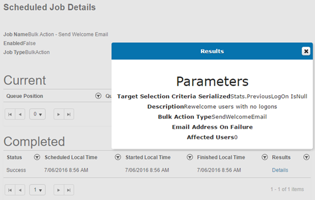Click '1 - 1 of 1 items' pager text
315x200 pixels.
(x=287, y=189)
